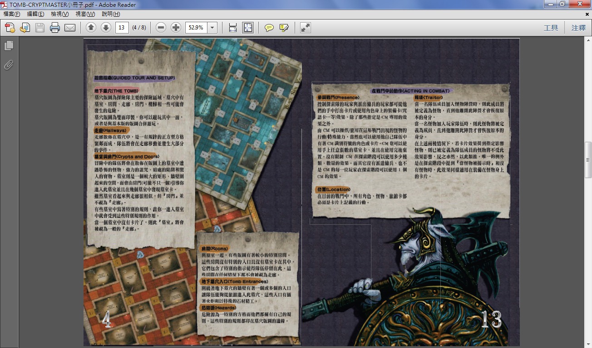
Task: Select the fit-width scrolling mode icon
Action: click(232, 28)
